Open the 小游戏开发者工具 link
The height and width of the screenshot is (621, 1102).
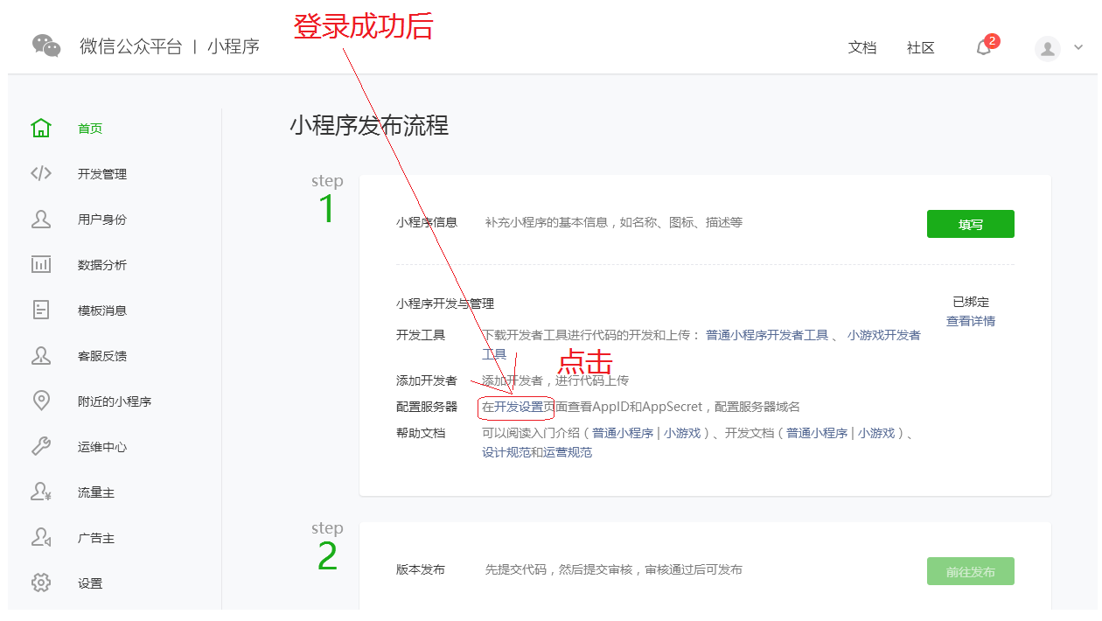tap(883, 335)
